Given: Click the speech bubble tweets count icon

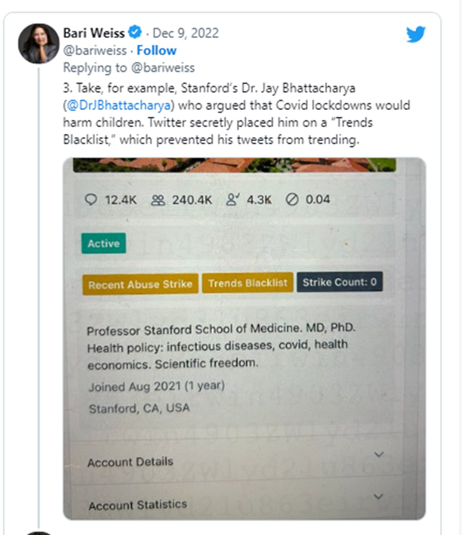Looking at the screenshot, I should pyautogui.click(x=90, y=199).
